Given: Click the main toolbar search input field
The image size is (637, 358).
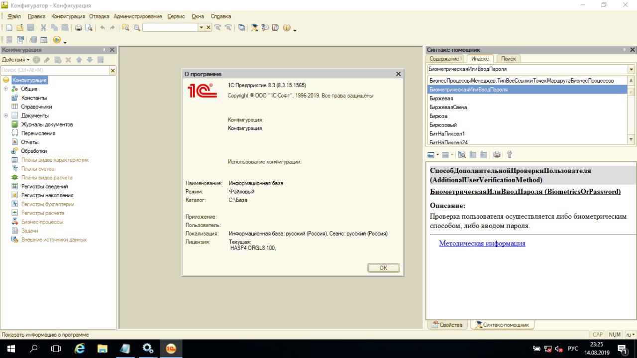Looking at the screenshot, I should point(170,28).
